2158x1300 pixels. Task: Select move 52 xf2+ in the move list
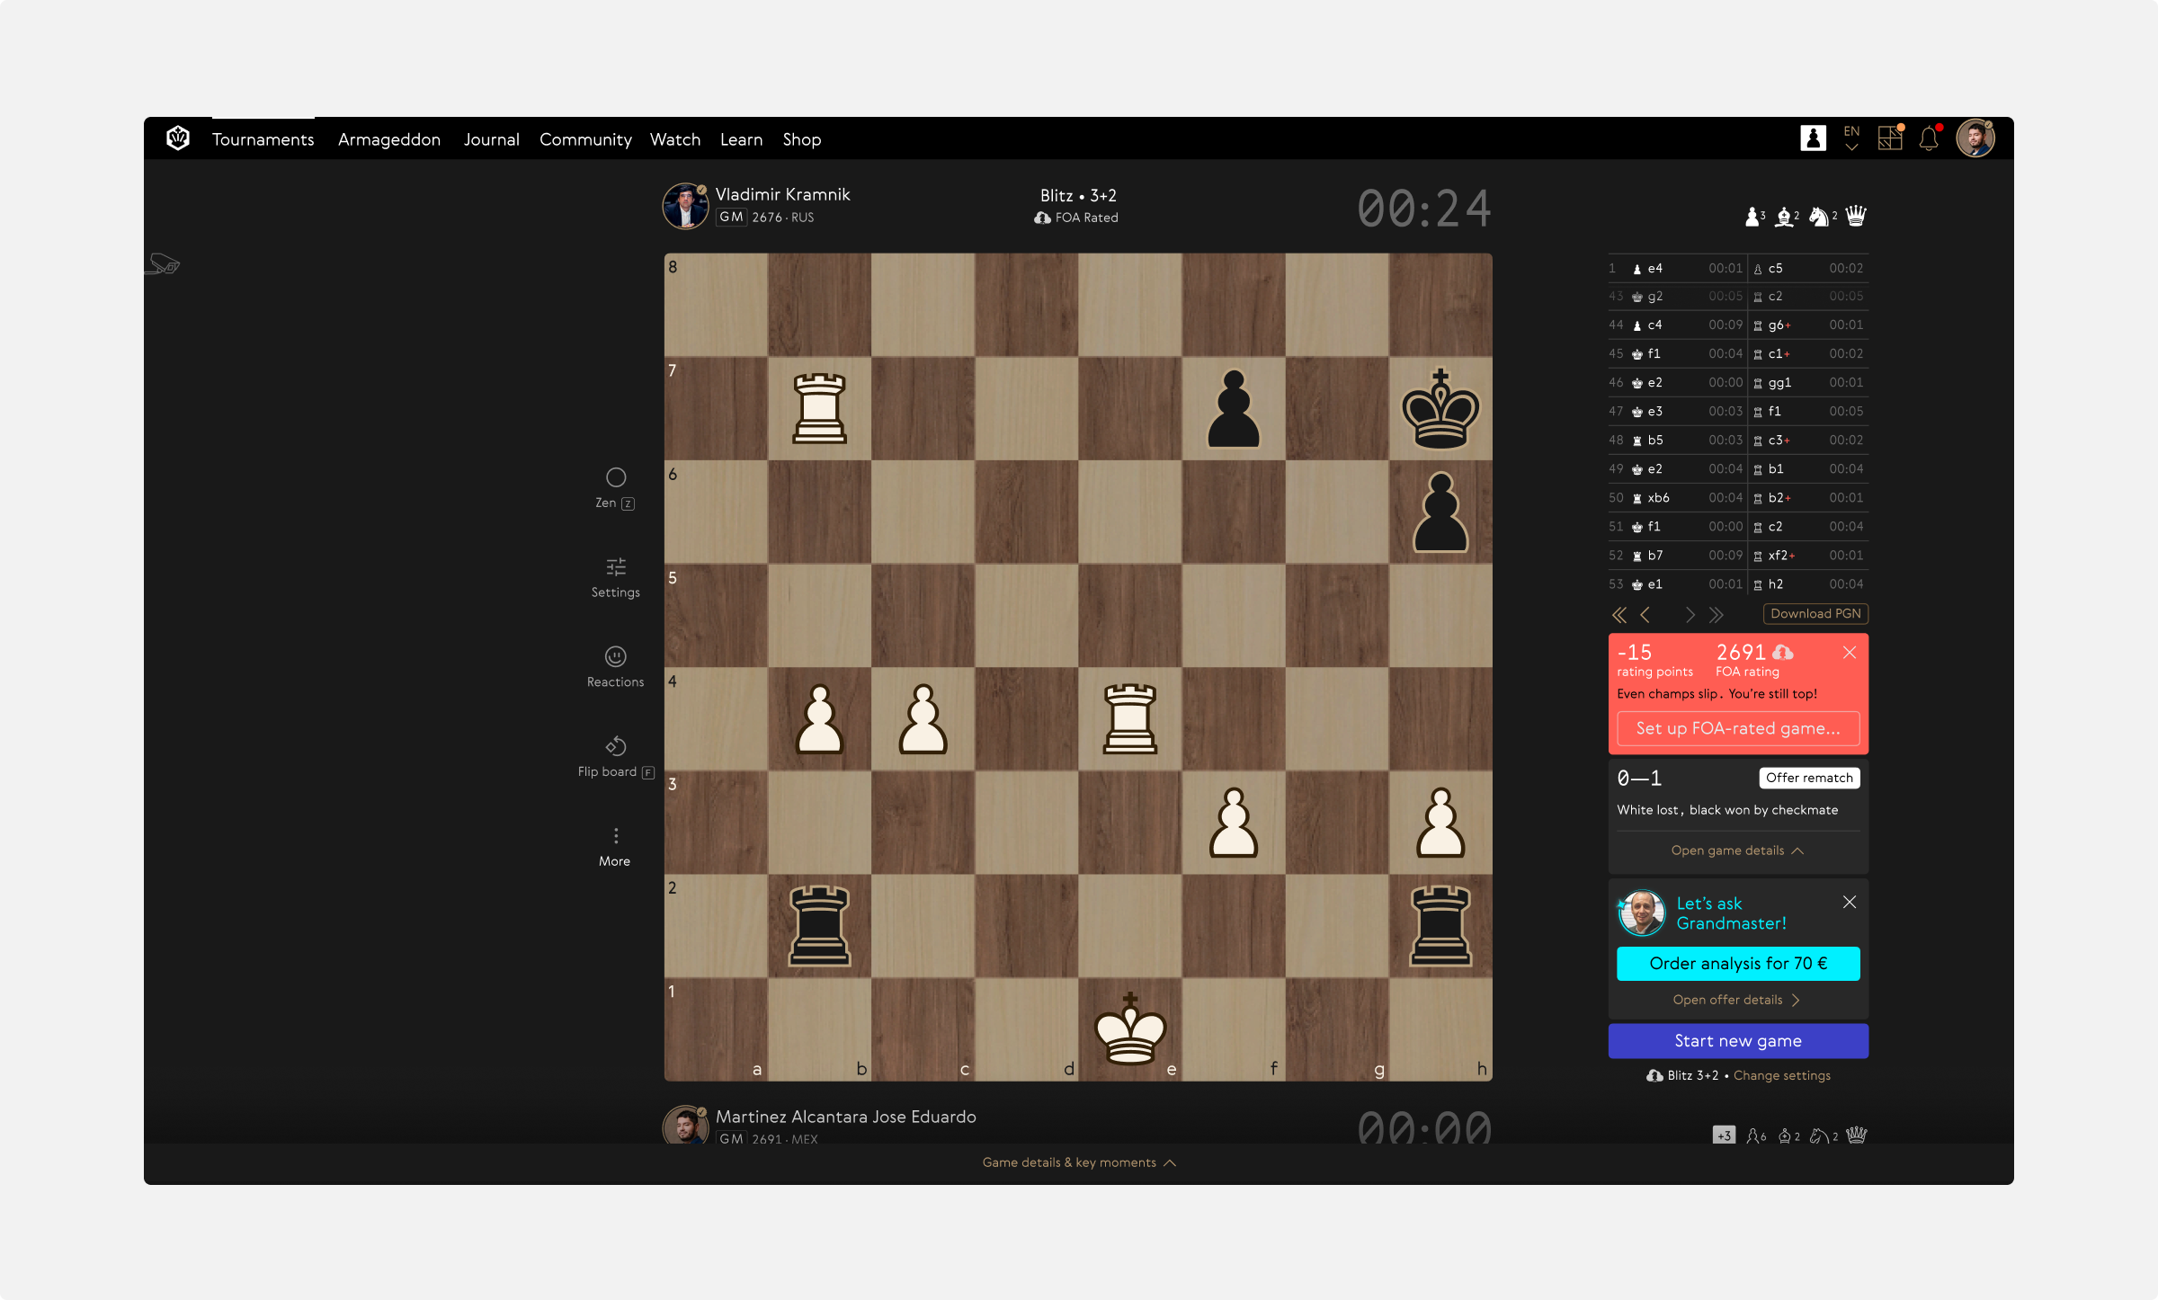(1780, 556)
